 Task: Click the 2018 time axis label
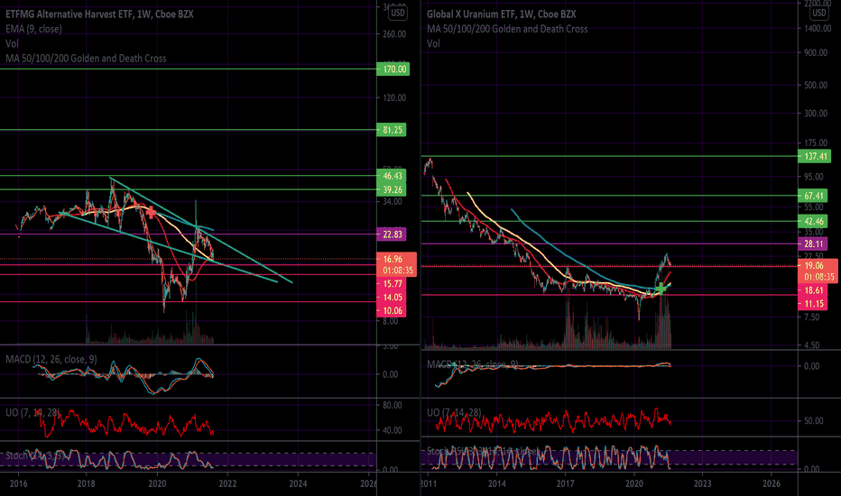click(86, 483)
